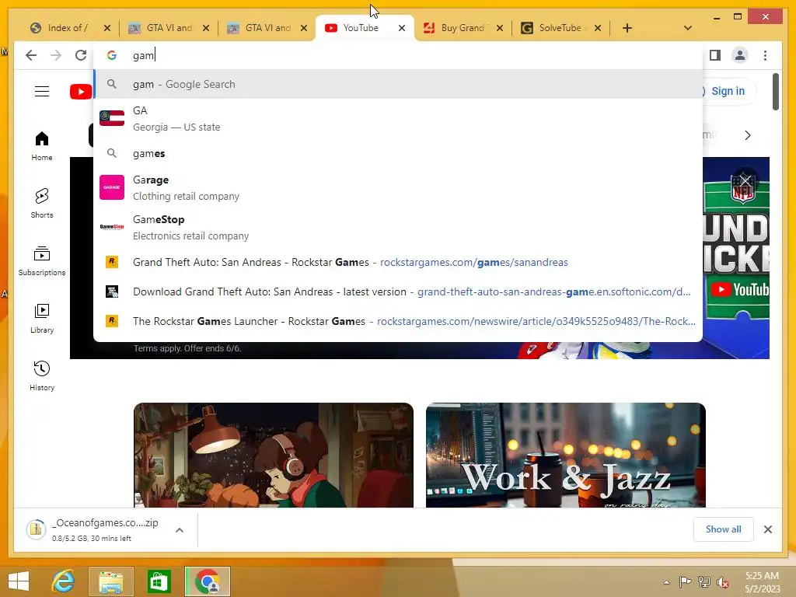The image size is (796, 597).
Task: Open Rockstar Games Launcher newswire suggestion
Action: (398, 321)
